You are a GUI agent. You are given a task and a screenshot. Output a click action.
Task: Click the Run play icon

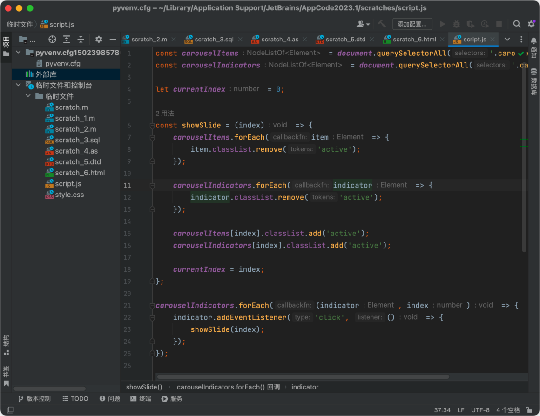coord(443,24)
